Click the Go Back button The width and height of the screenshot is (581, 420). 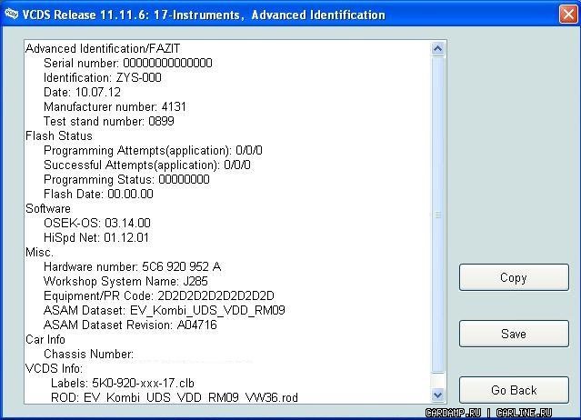(514, 390)
